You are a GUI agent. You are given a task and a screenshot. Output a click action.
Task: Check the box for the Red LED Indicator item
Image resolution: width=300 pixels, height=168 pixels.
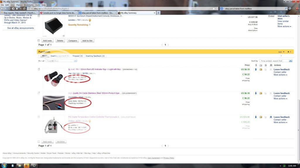pyautogui.click(x=39, y=69)
